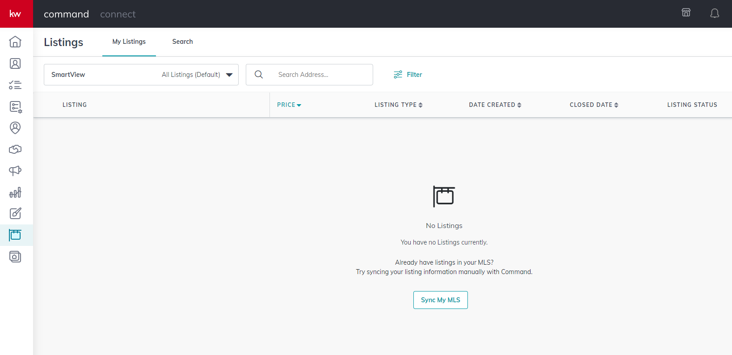Open the SmartPlans sidebar icon with gear
Image resolution: width=732 pixels, height=355 pixels.
[16, 107]
